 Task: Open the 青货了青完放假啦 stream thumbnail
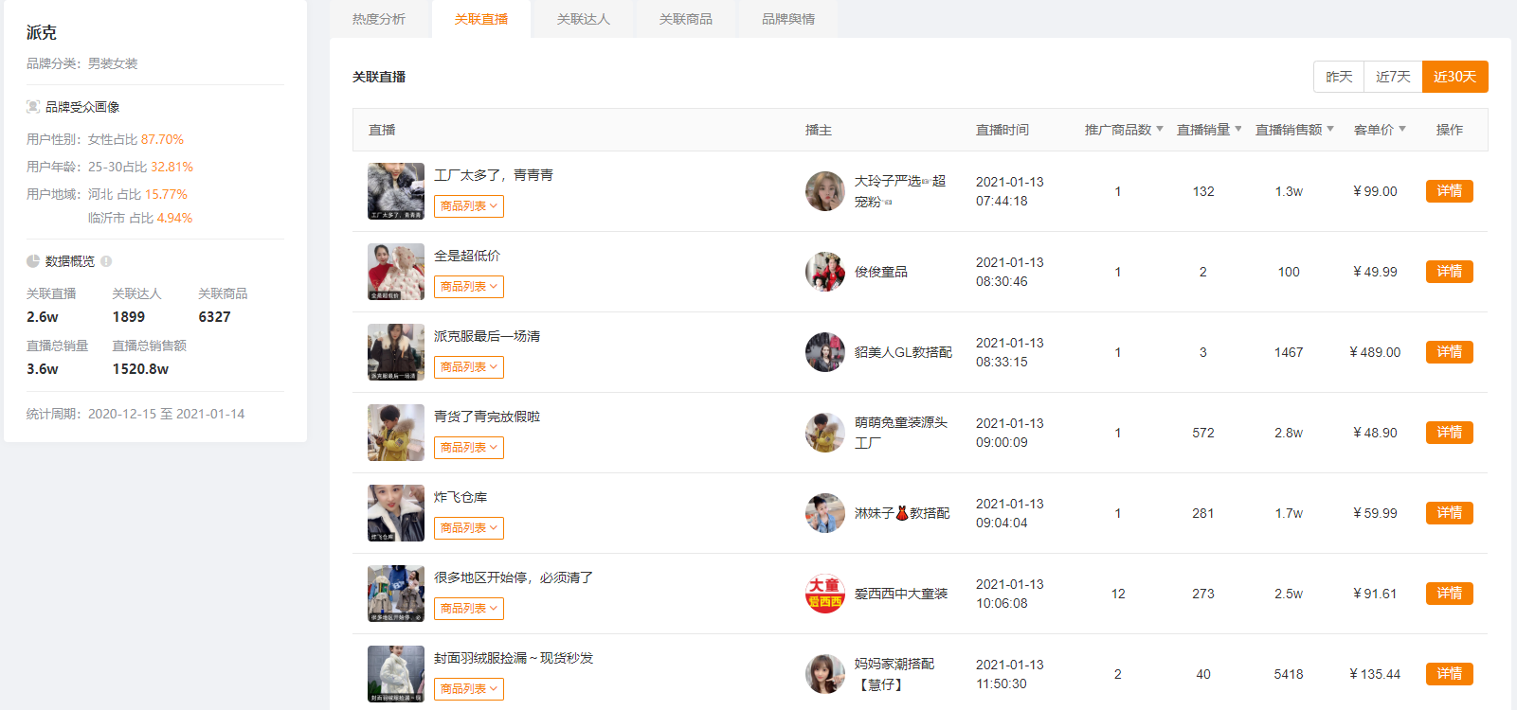(396, 433)
